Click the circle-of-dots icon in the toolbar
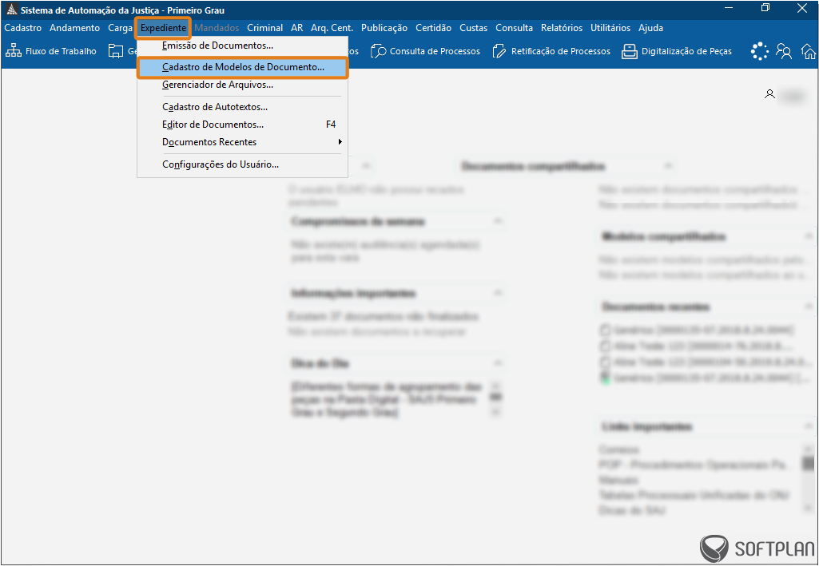The width and height of the screenshot is (819, 566). click(x=760, y=51)
